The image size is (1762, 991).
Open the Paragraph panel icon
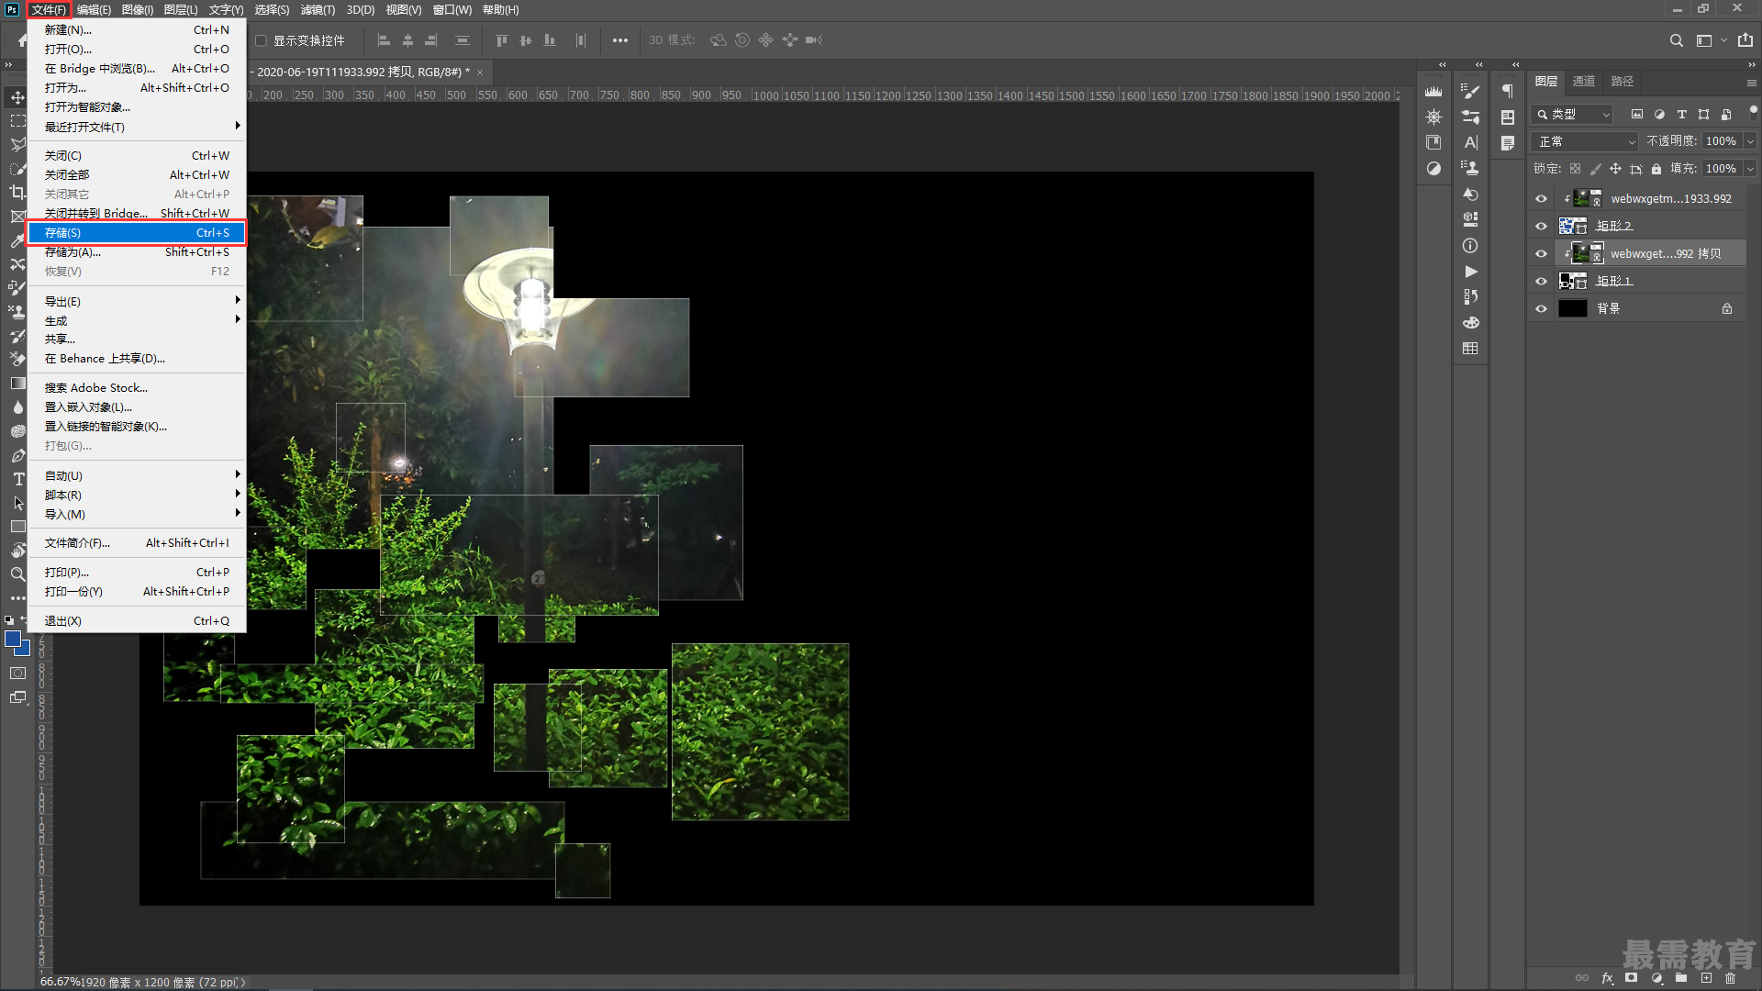(1507, 92)
